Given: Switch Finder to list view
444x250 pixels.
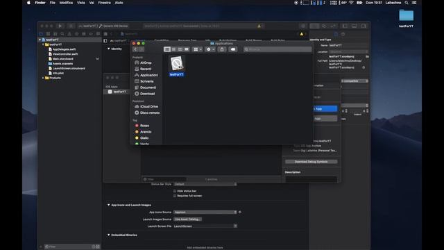Looking at the screenshot, I should tap(173, 49).
